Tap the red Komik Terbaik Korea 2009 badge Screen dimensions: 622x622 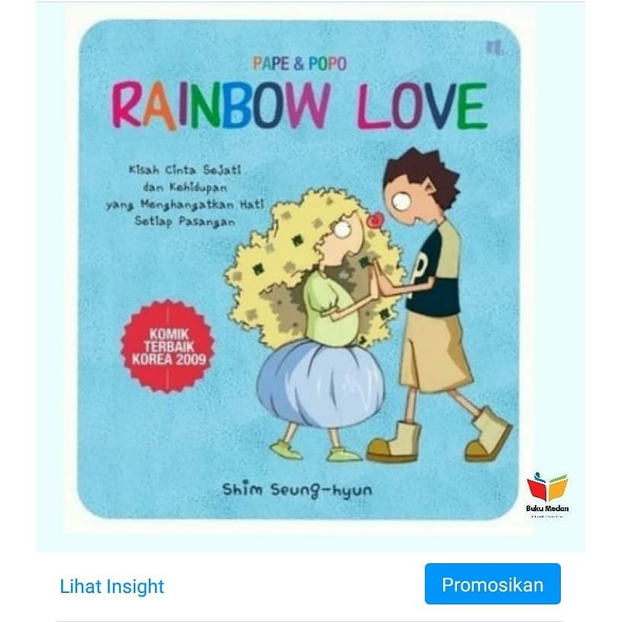coord(168,346)
